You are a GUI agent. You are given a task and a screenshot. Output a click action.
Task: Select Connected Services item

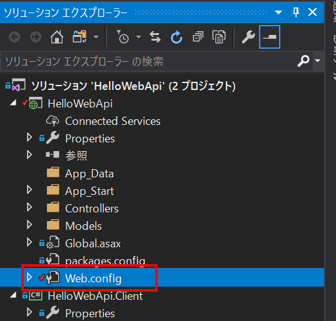tap(113, 121)
